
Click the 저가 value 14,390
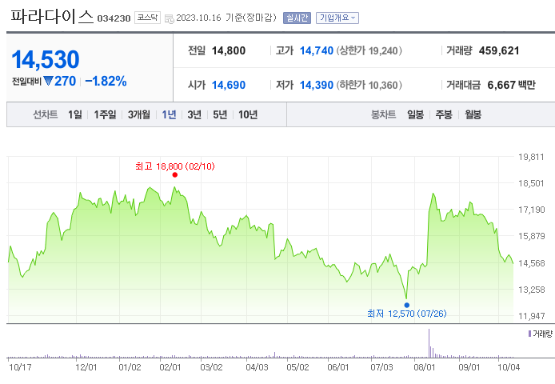pos(317,85)
